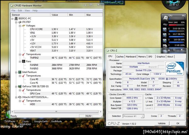Image resolution: width=189 pixels, height=135 pixels.
Task: Select the Crysis WARHEAD desktop shortcut
Action: (25, 123)
